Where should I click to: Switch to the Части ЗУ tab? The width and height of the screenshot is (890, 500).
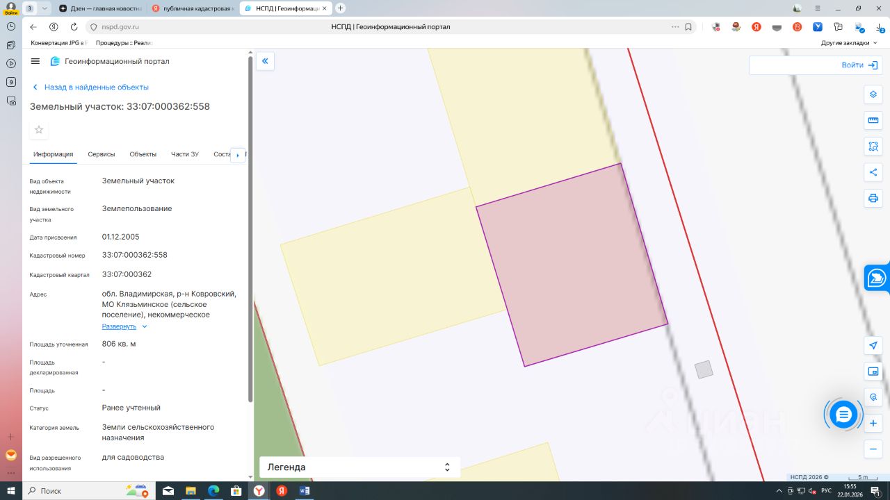click(x=185, y=154)
